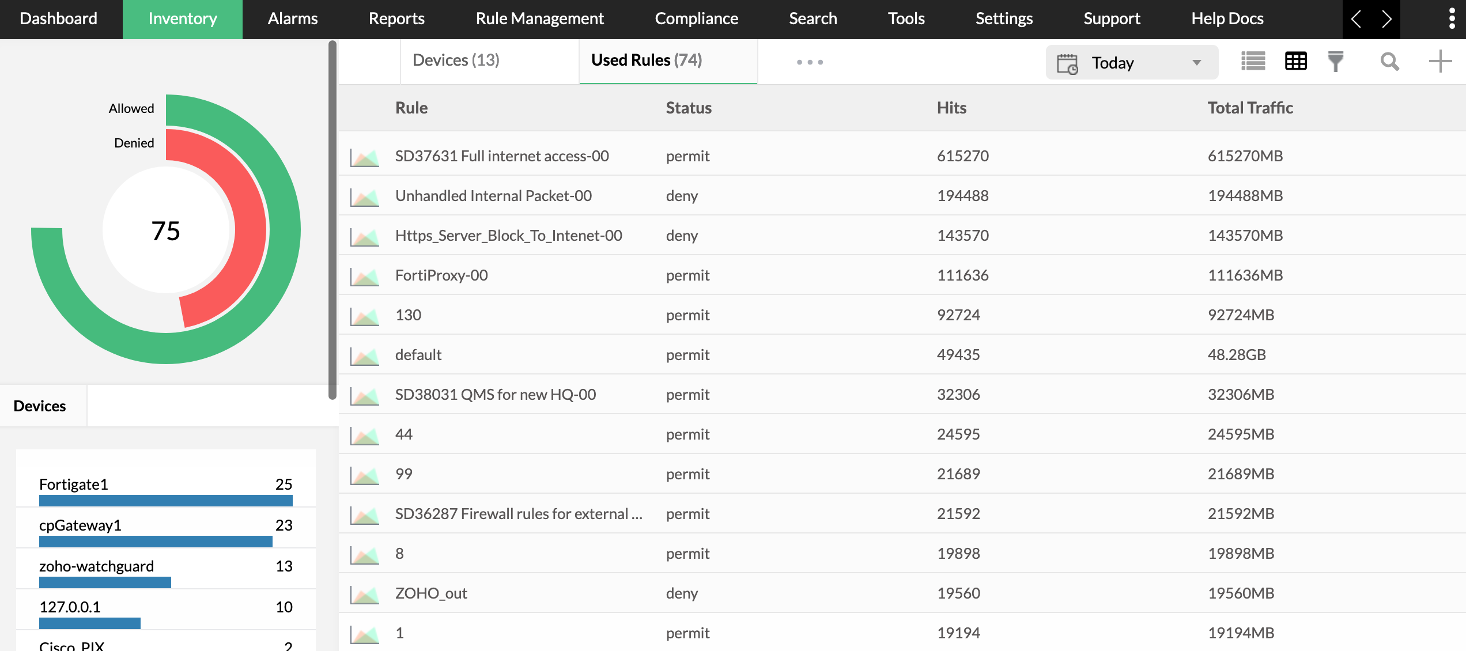Click the left panel vertical scrollbar
The height and width of the screenshot is (651, 1466).
[332, 219]
